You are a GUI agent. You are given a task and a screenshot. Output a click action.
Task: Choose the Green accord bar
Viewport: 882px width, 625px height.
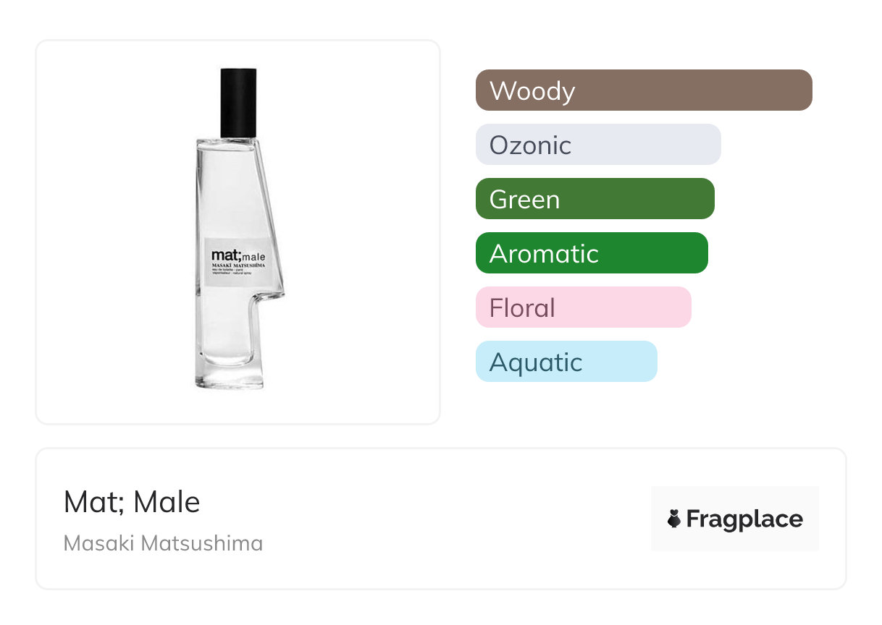coord(595,199)
